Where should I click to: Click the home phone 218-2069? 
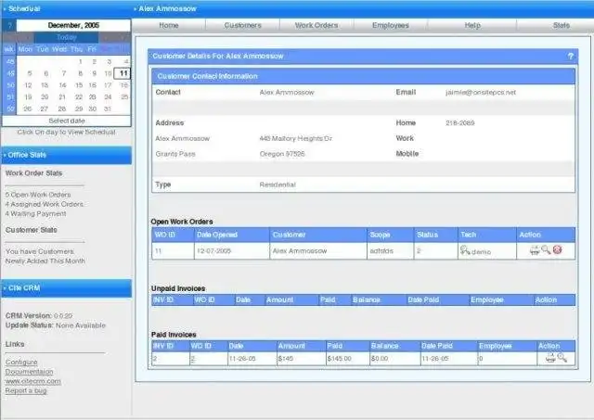point(460,122)
